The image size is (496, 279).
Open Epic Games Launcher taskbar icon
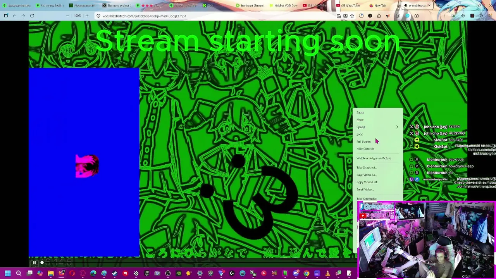(147, 273)
